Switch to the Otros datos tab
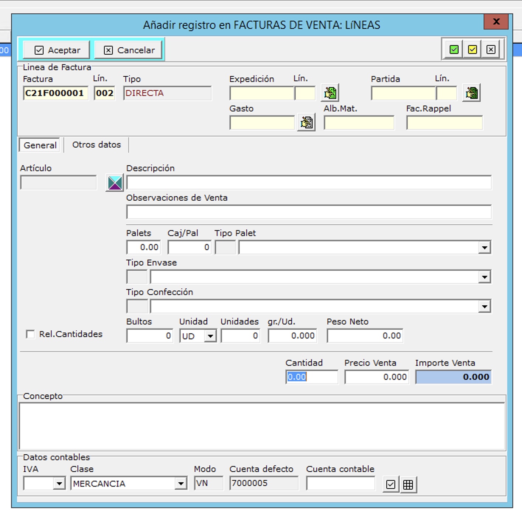Screen dimensions: 522x517 point(96,145)
